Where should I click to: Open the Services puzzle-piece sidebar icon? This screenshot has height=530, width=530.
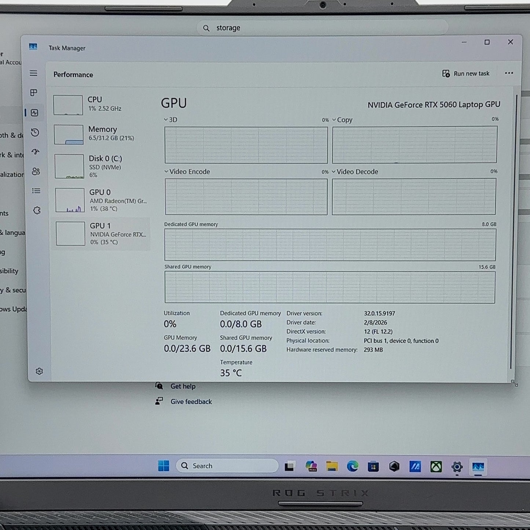(37, 211)
